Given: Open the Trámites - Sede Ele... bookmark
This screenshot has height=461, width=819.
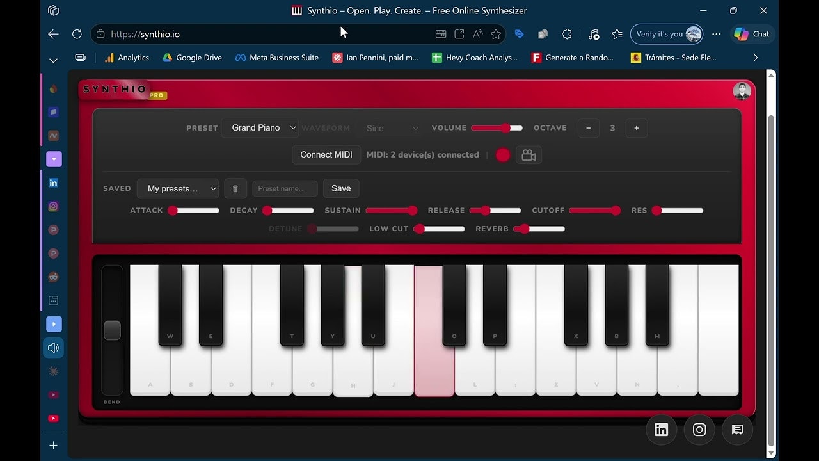Looking at the screenshot, I should [674, 58].
